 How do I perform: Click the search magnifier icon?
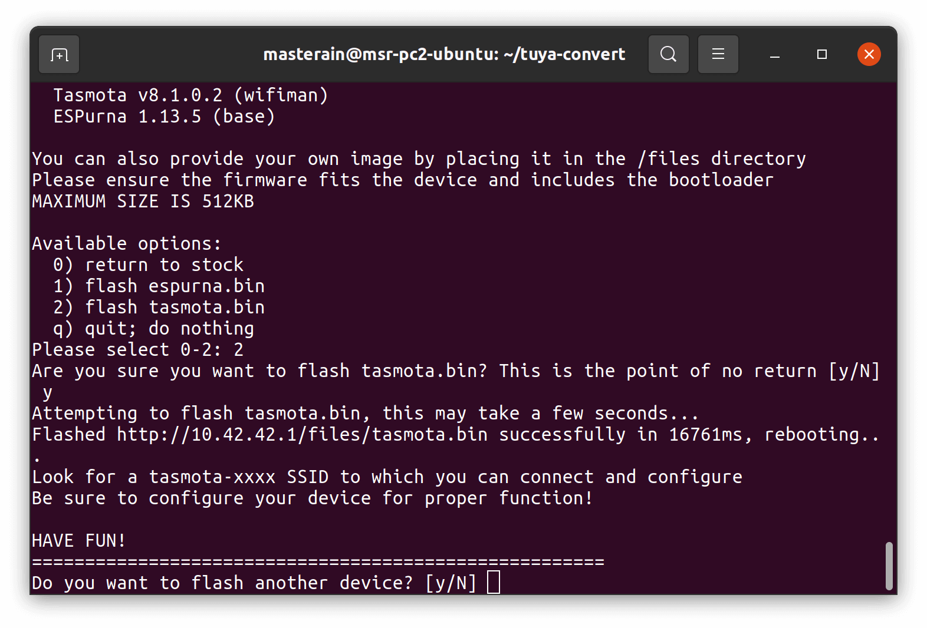(x=668, y=55)
